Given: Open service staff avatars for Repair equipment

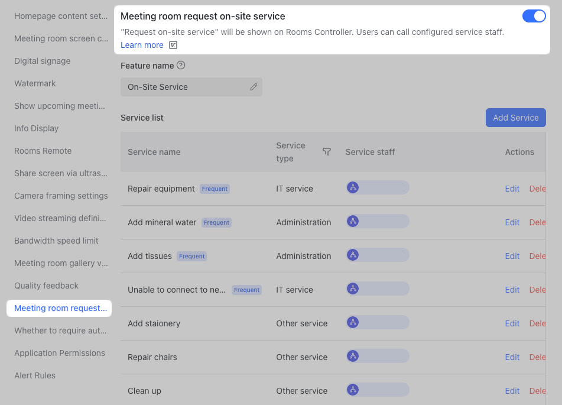Looking at the screenshot, I should coord(353,187).
